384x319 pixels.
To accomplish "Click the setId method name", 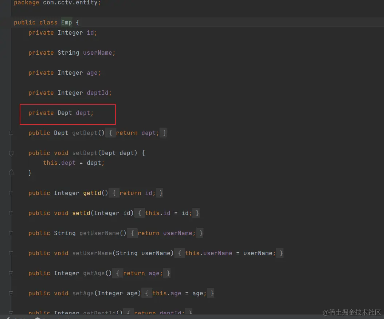I will click(81, 213).
